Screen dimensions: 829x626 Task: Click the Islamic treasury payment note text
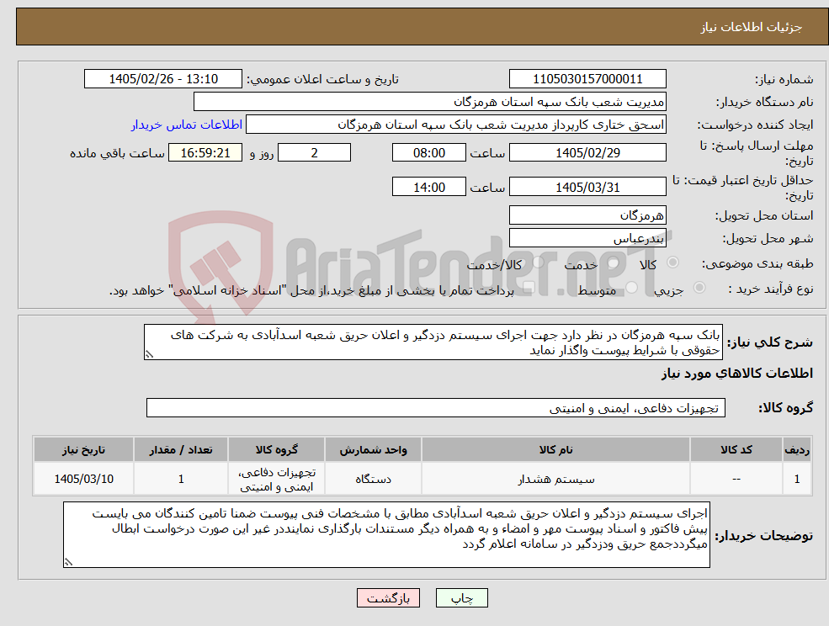point(311,290)
